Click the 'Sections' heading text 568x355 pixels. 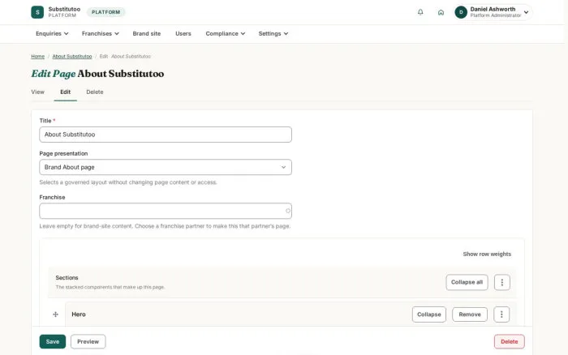coord(67,277)
